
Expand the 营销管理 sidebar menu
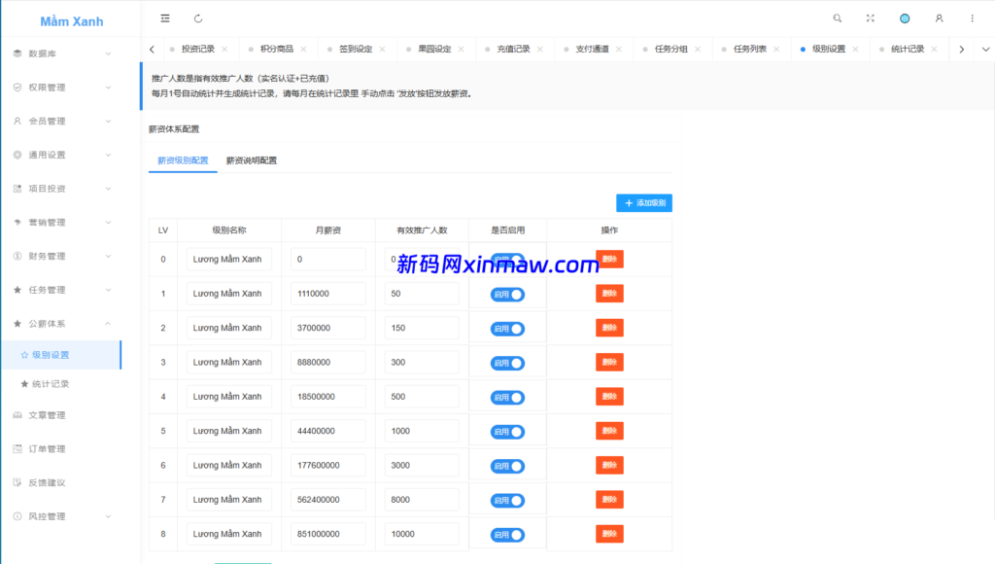point(62,223)
